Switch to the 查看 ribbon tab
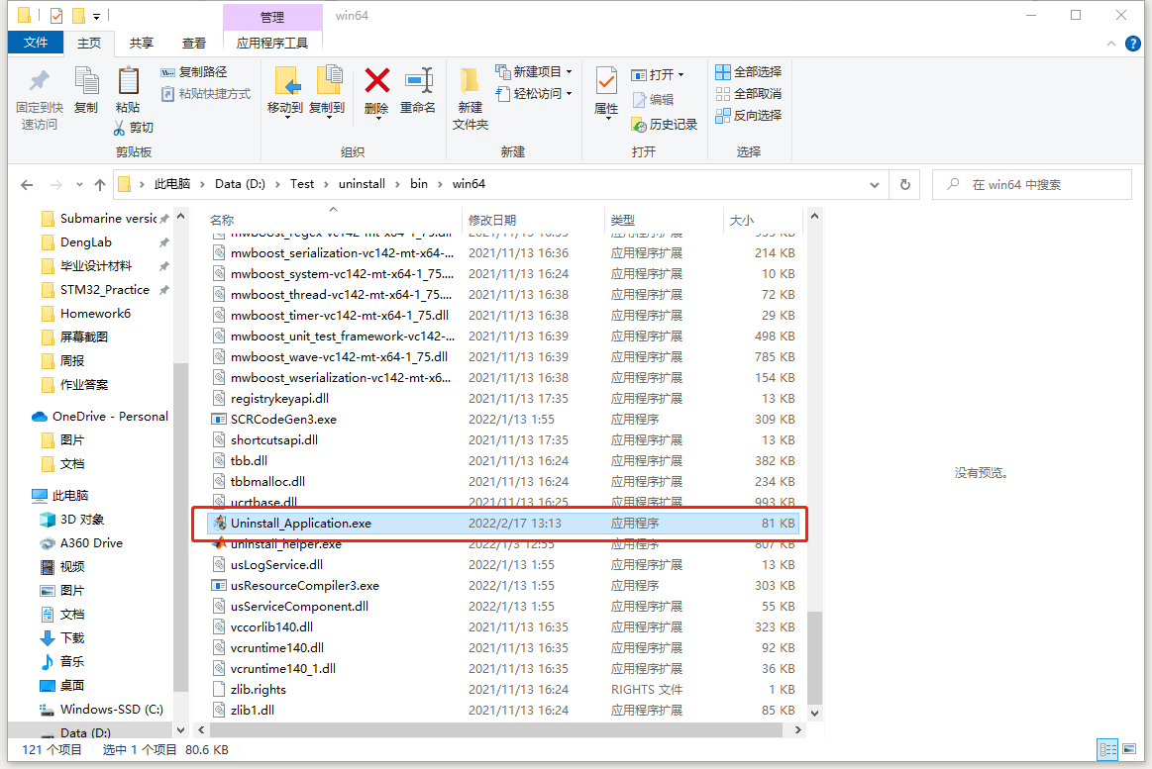Image resolution: width=1152 pixels, height=769 pixels. 192,43
